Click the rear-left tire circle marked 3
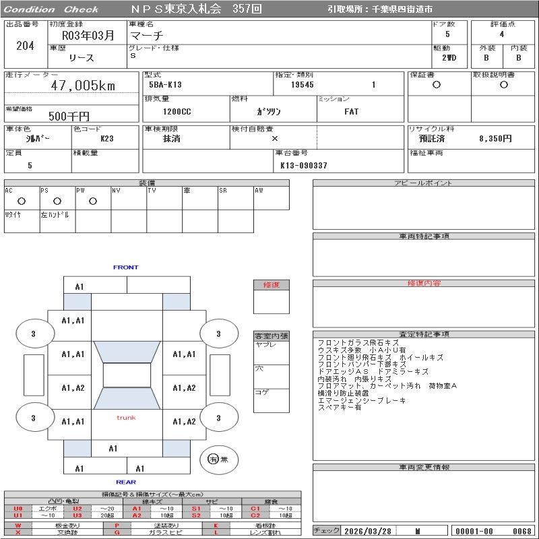Viewport: 539px width, 539px height. [34, 418]
